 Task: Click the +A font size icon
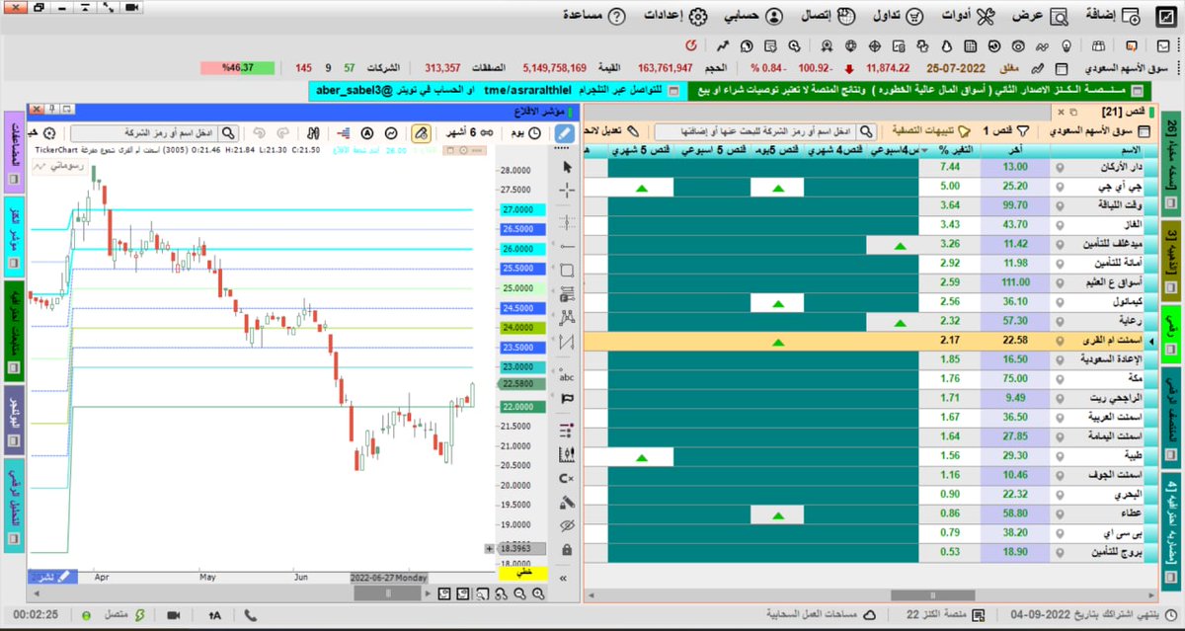point(214,615)
